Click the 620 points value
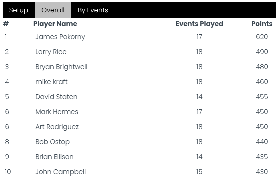The width and height of the screenshot is (276, 180). pyautogui.click(x=262, y=37)
